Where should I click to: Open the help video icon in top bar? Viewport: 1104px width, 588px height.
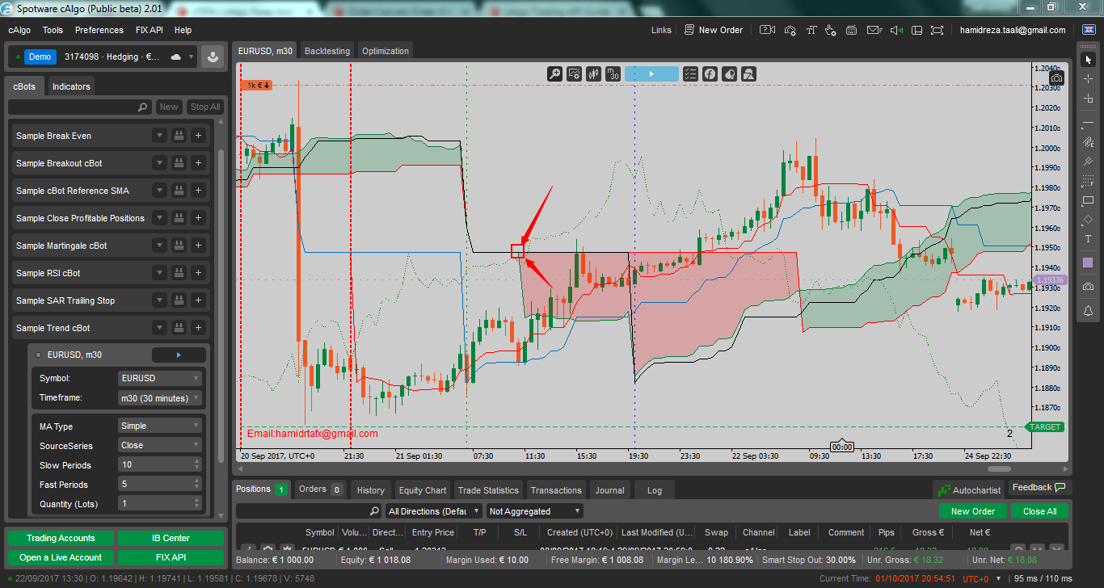click(769, 30)
